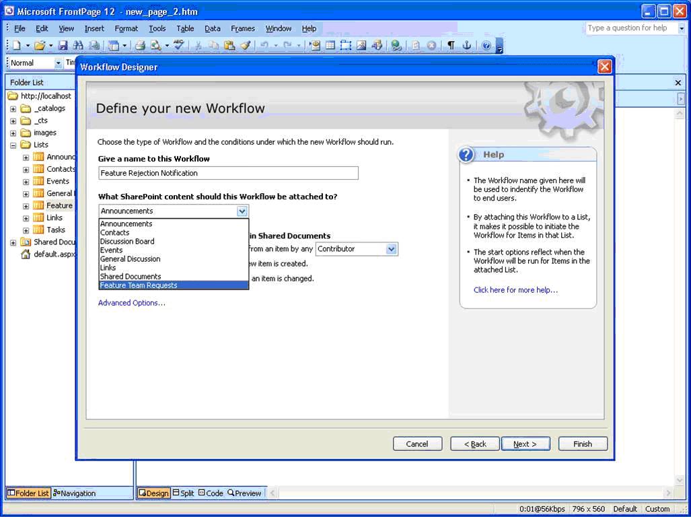Click the Insert Layer toolbar icon
691x517 pixels.
click(x=346, y=45)
